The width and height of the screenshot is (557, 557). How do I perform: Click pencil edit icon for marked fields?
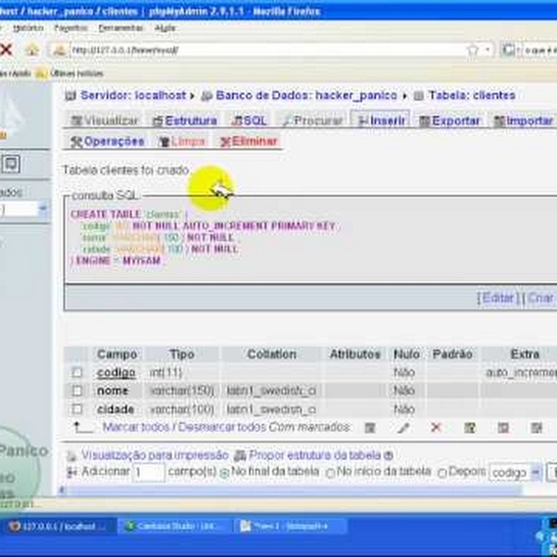pyautogui.click(x=404, y=428)
